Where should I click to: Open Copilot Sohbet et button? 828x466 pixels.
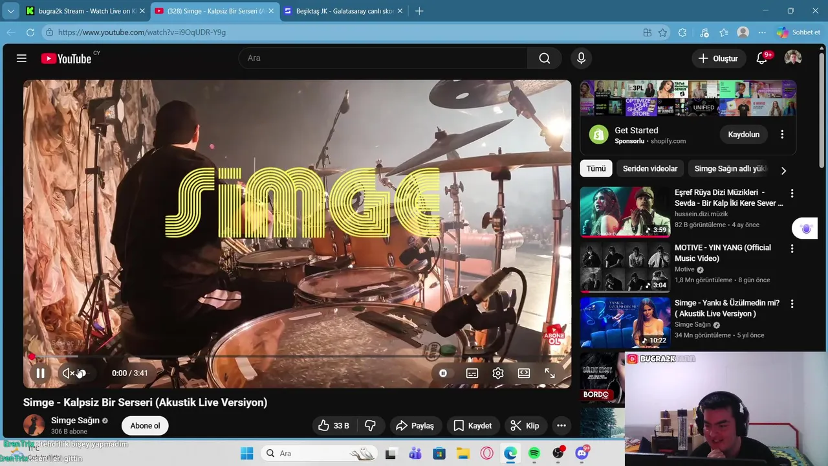[799, 32]
